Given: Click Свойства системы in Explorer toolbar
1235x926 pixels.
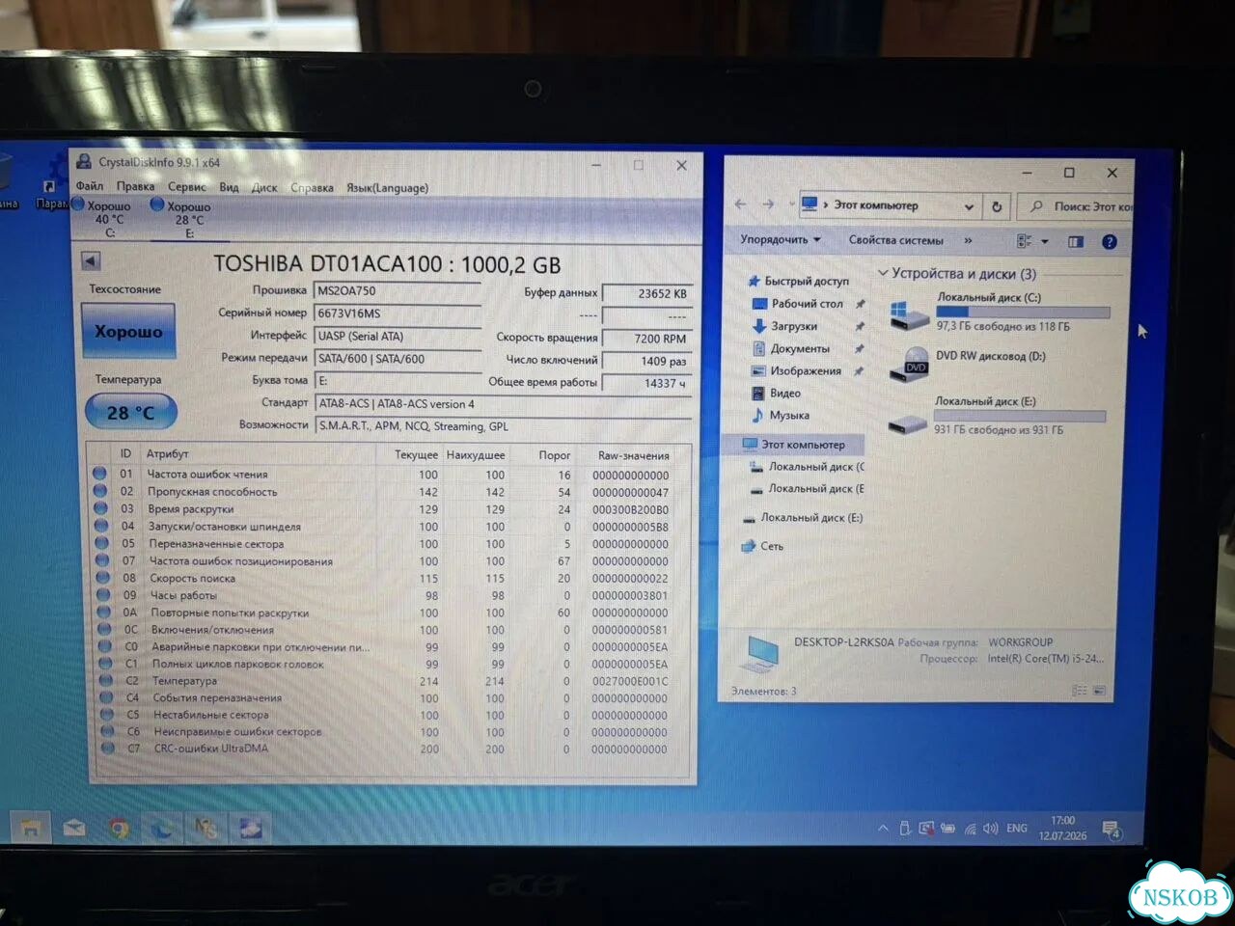Looking at the screenshot, I should 896,240.
